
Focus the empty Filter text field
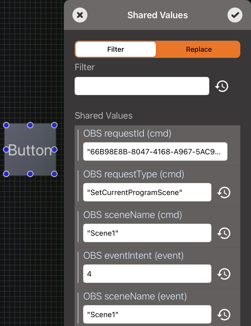(142, 86)
